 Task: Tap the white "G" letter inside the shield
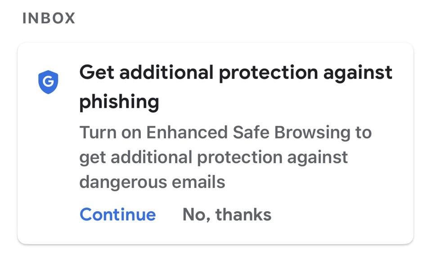point(48,82)
